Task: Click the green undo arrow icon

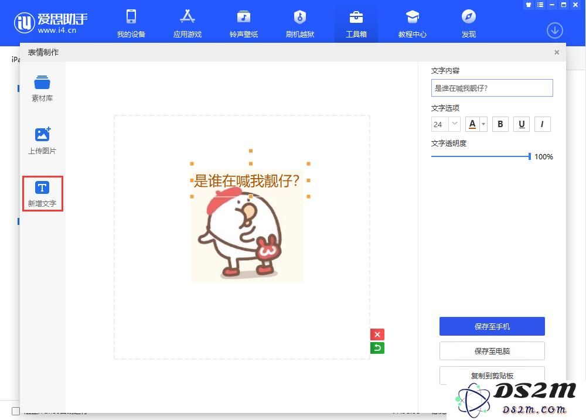Action: (377, 348)
